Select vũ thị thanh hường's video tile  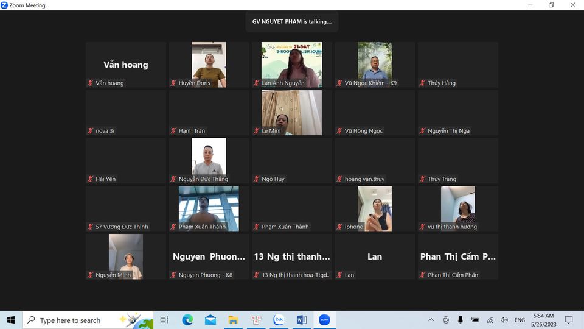[x=457, y=208]
